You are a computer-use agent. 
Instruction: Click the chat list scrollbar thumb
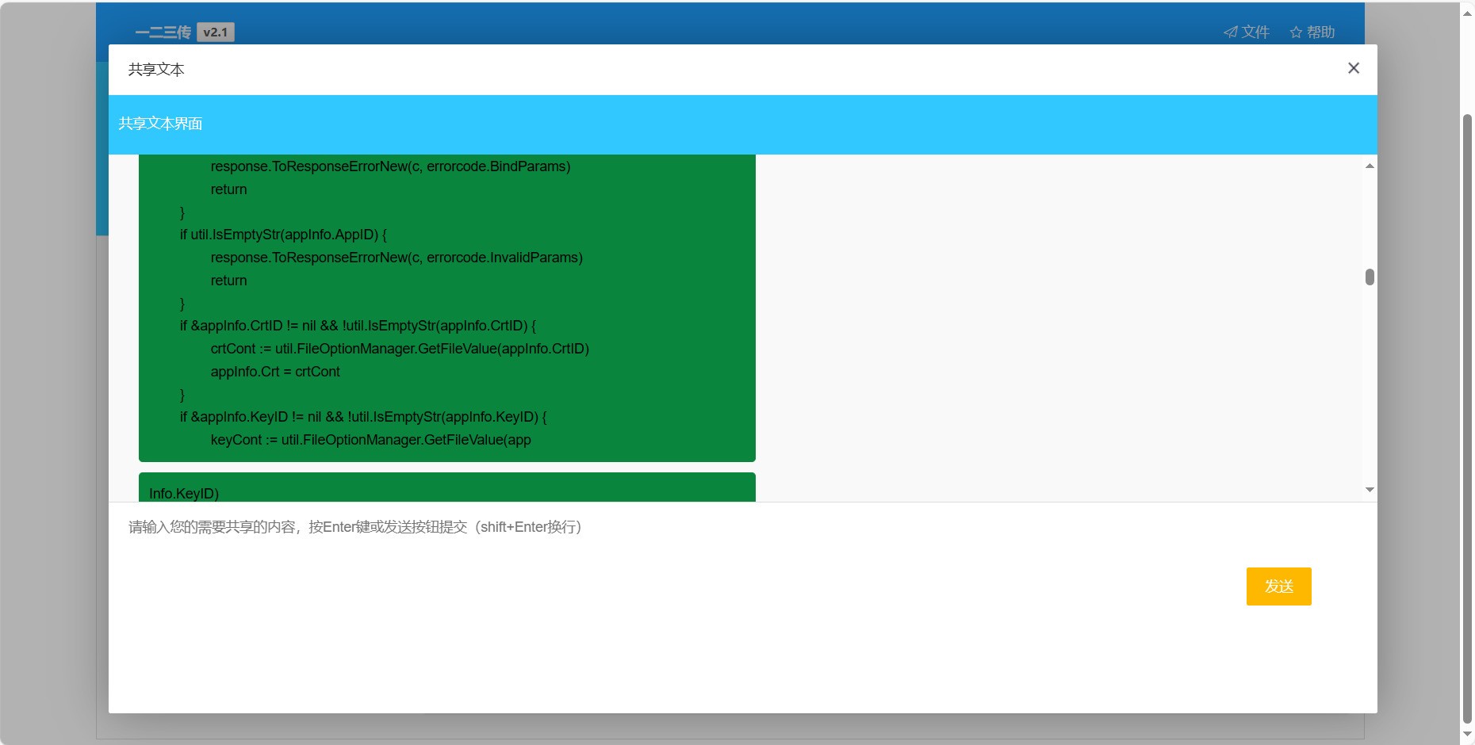pos(1370,277)
